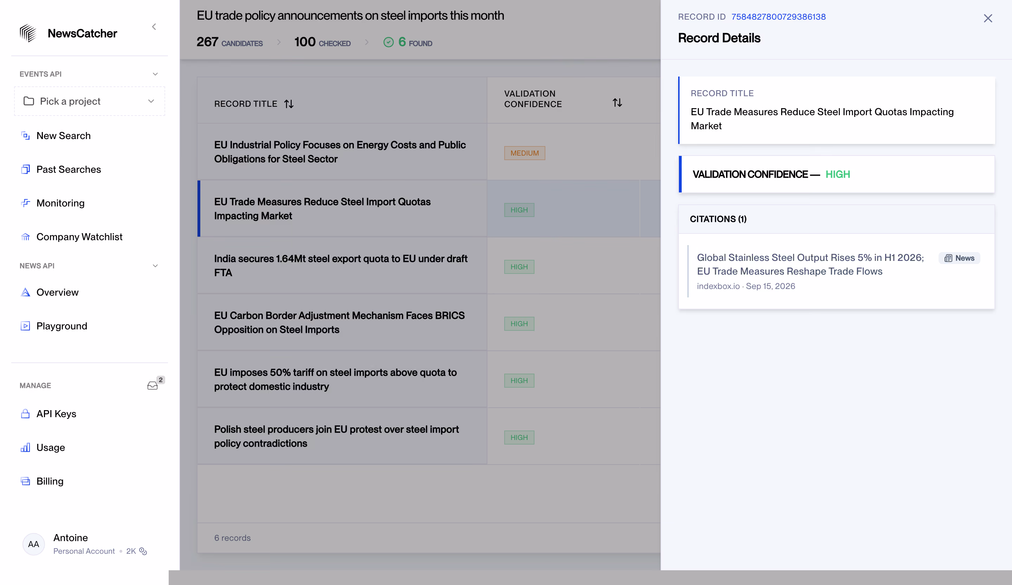Click the NewsCatcher logo icon
1012x585 pixels.
coord(28,33)
